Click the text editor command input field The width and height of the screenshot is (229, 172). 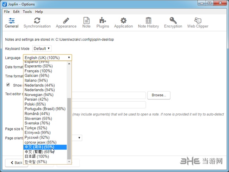(109, 95)
